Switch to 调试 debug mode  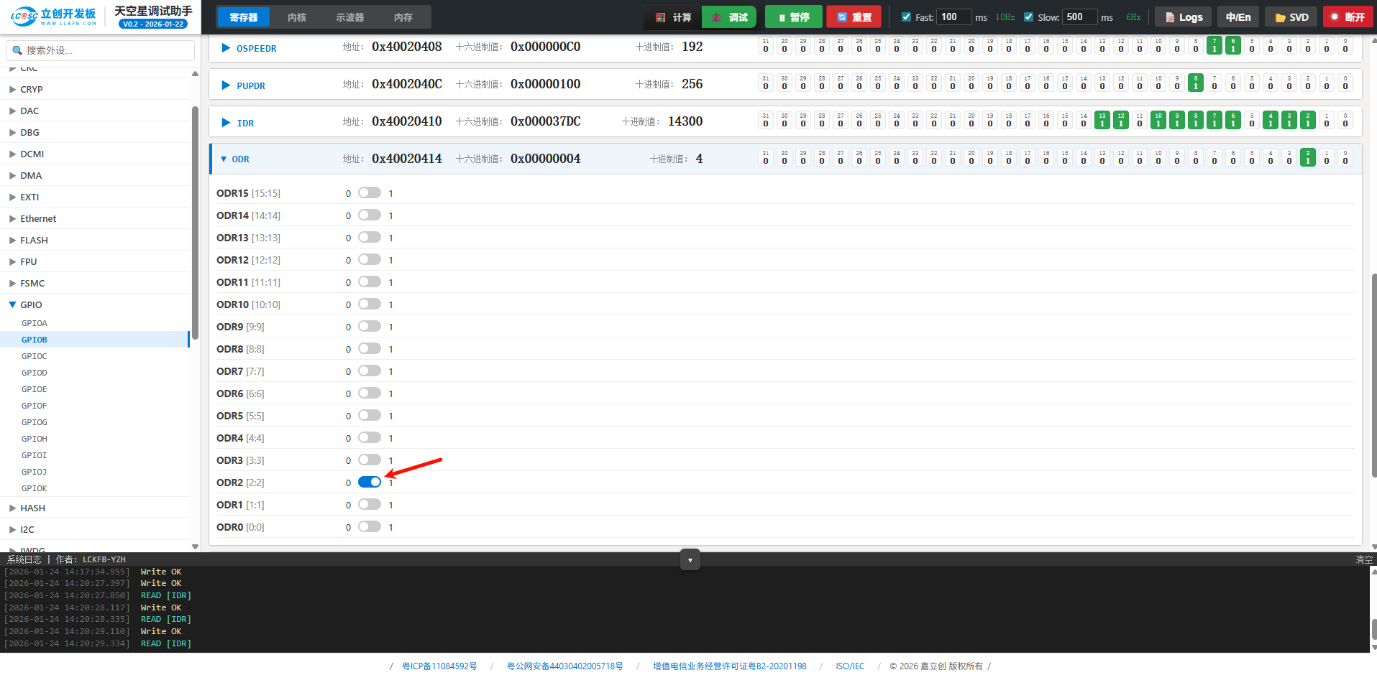(x=729, y=17)
